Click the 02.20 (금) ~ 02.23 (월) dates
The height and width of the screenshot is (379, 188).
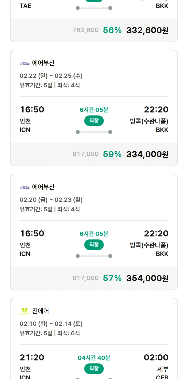[51, 200]
